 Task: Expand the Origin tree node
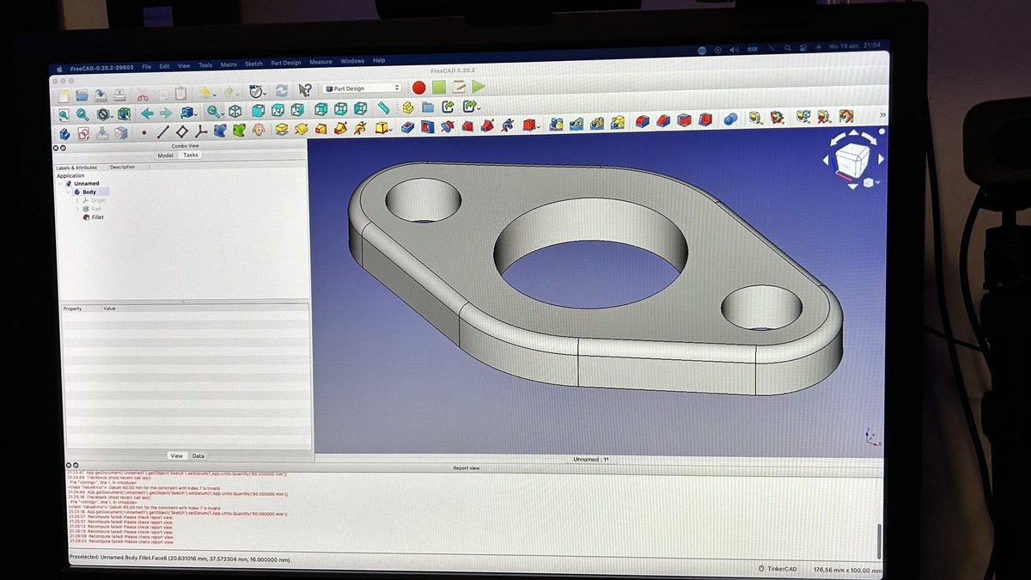pyautogui.click(x=78, y=201)
